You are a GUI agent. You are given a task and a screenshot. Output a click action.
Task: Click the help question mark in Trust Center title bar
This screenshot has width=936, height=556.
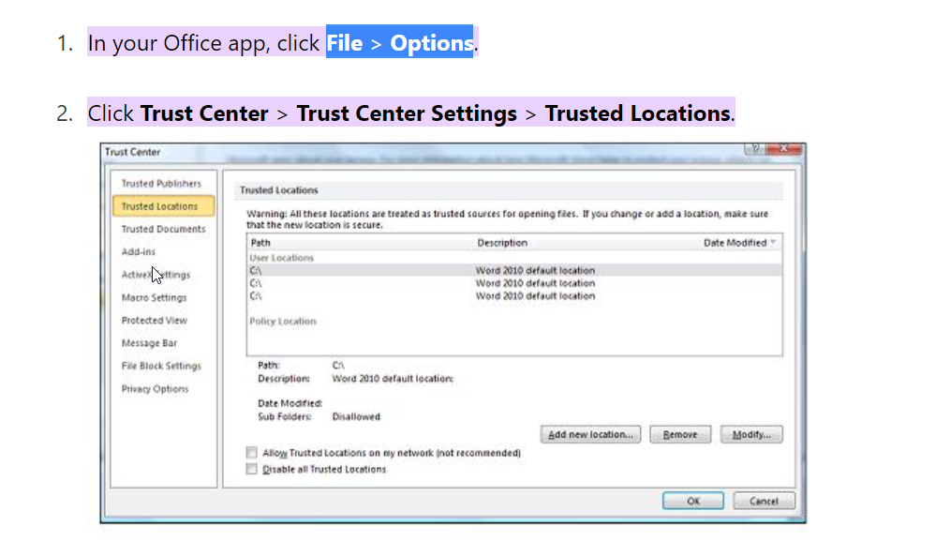click(752, 151)
